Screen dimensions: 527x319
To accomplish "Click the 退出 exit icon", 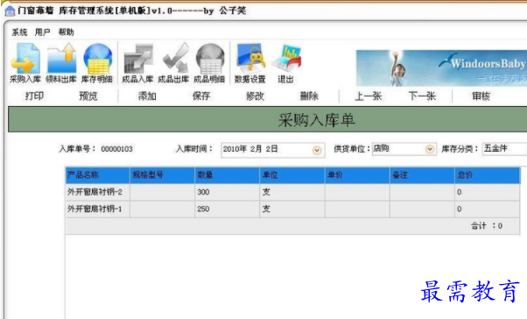I will 285,63.
